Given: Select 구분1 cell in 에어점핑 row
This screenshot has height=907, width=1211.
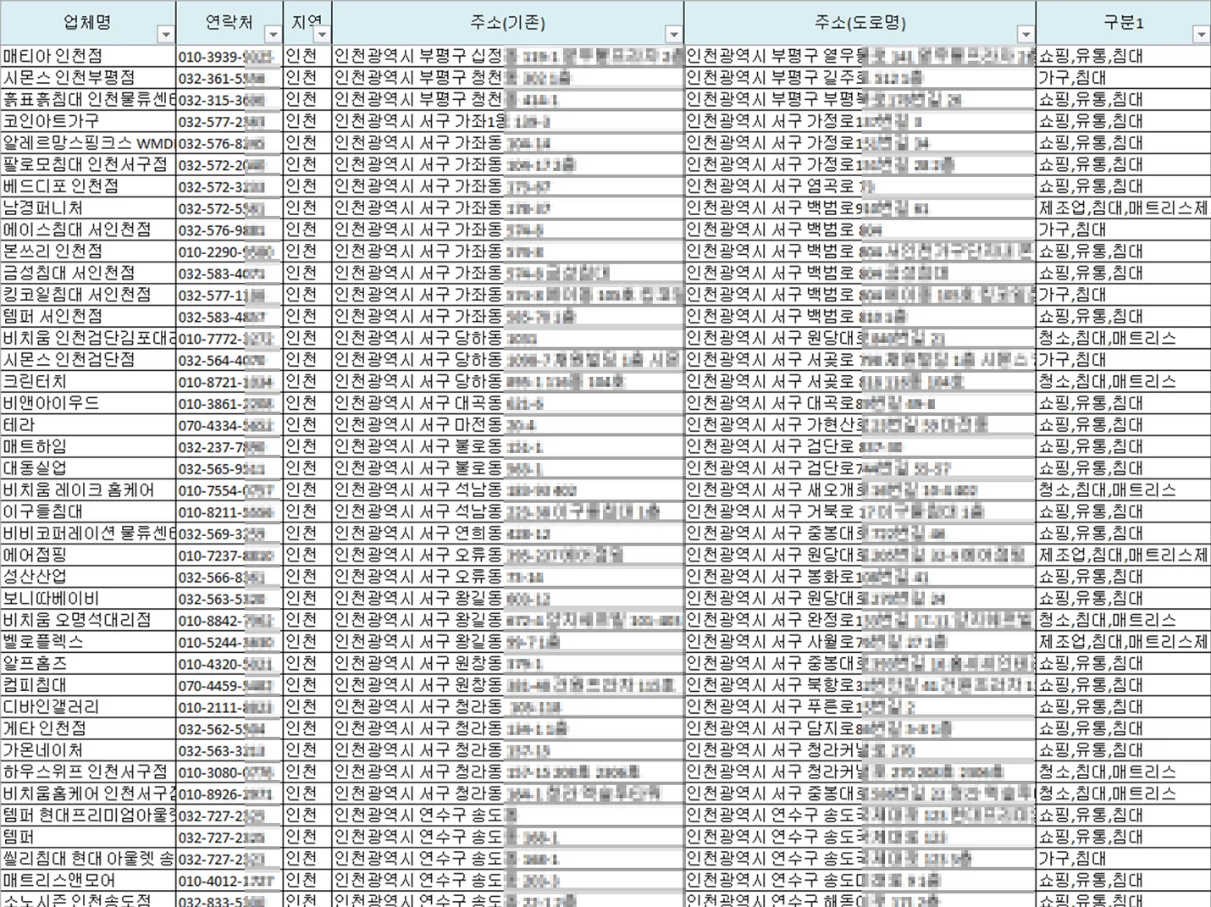Looking at the screenshot, I should (1123, 556).
